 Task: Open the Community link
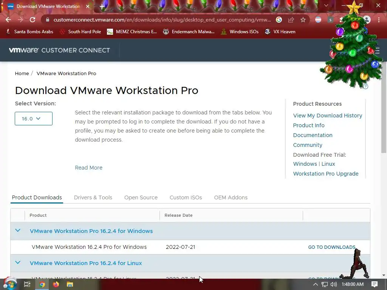[x=308, y=145]
